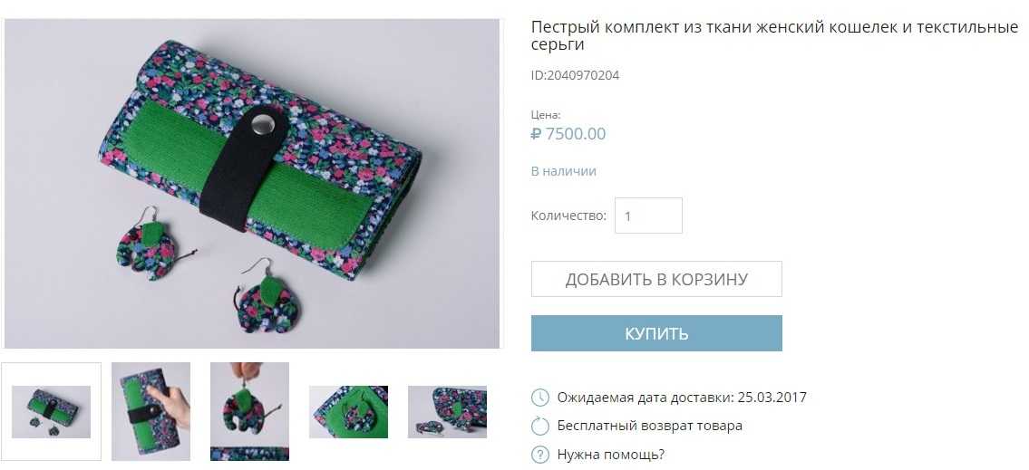Click the product title Пестрый комплект из ткани
This screenshot has width=1029, height=470.
(x=774, y=36)
